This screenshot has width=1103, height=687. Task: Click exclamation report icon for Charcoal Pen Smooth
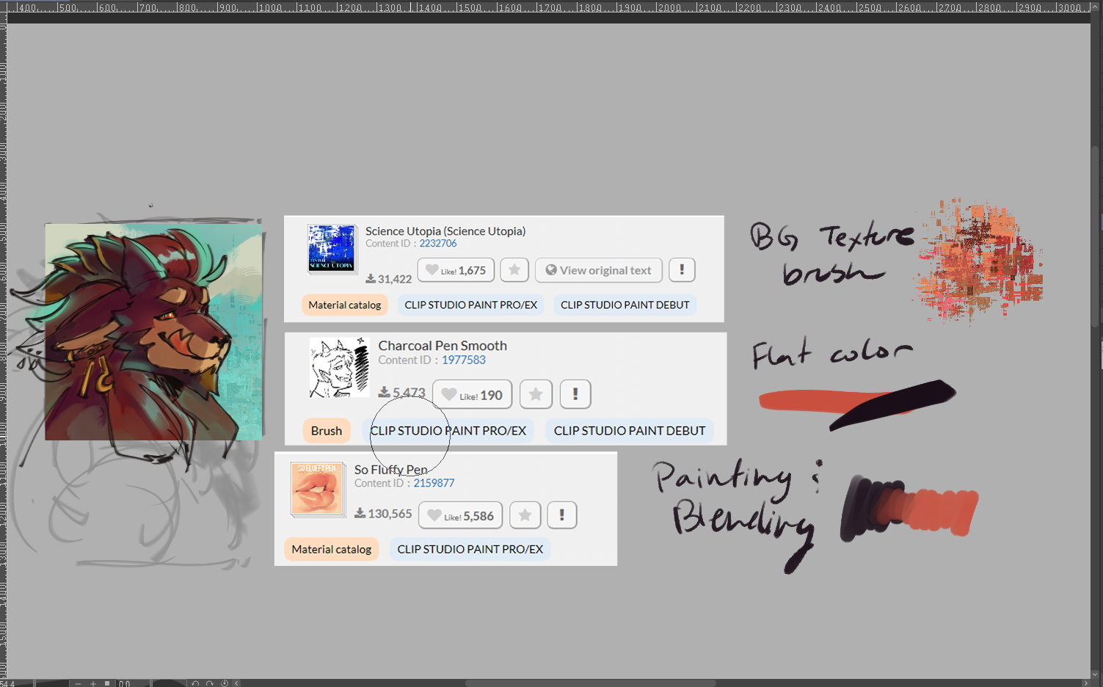pyautogui.click(x=575, y=394)
